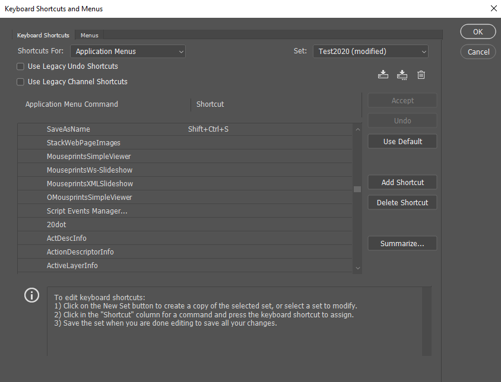
Task: Open the Shortcuts For dropdown
Action: click(128, 52)
